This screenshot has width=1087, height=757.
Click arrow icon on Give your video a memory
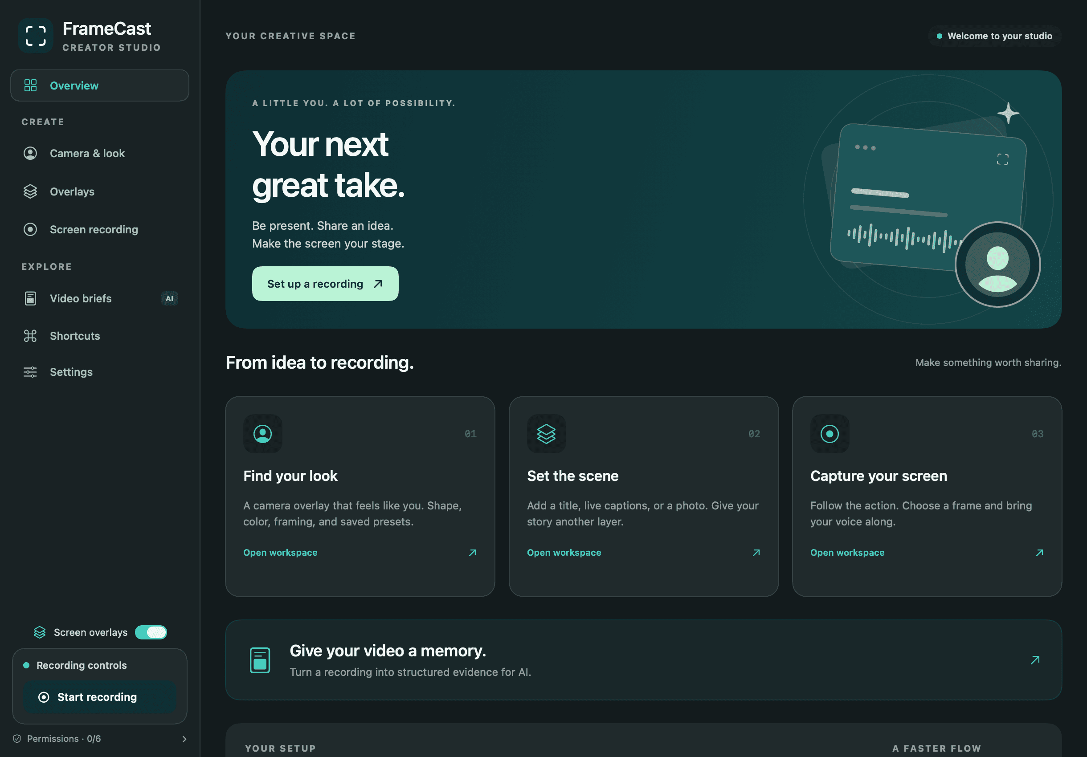click(1035, 660)
